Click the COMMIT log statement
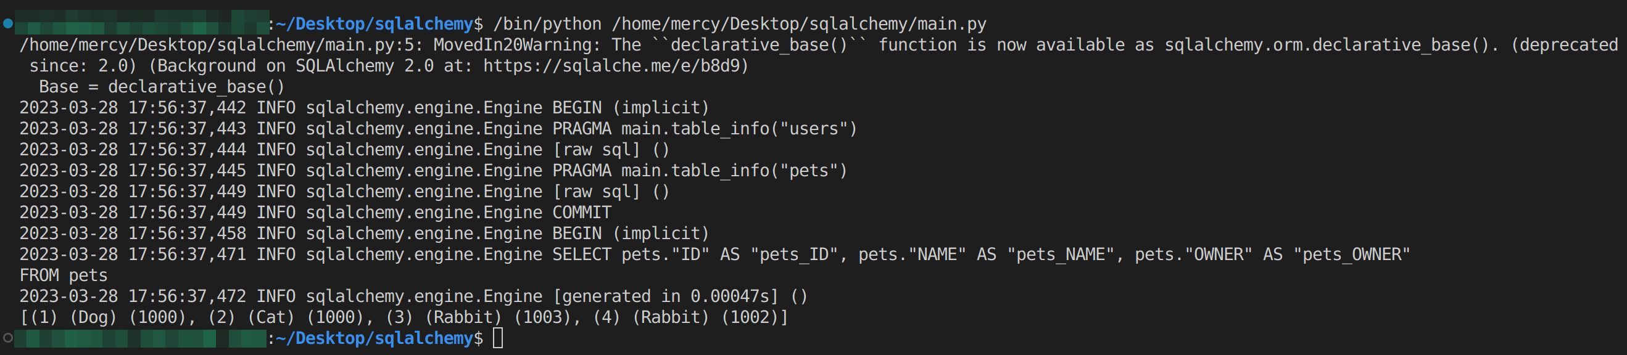This screenshot has width=1627, height=355. 582,213
